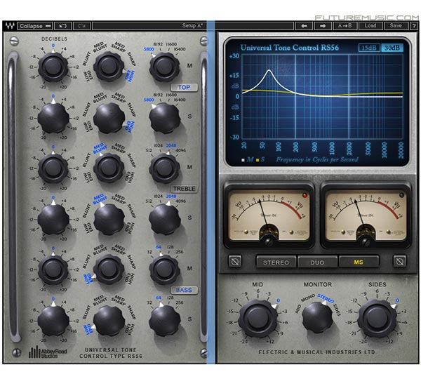
Task: Click the MID output level knob
Action: [x=258, y=319]
